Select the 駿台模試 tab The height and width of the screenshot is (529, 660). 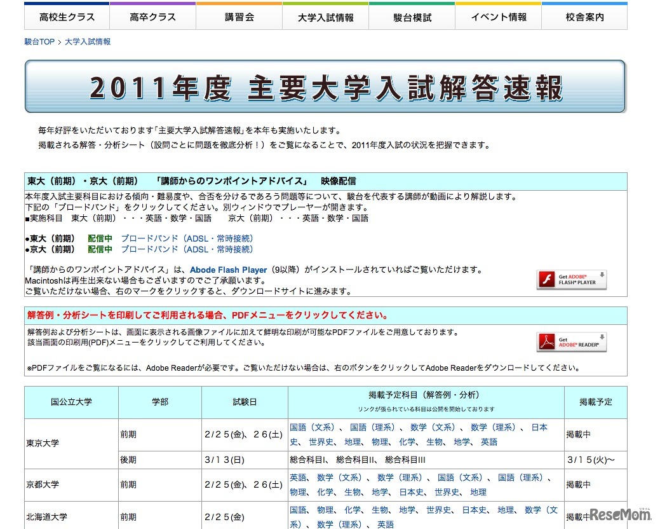pos(412,17)
